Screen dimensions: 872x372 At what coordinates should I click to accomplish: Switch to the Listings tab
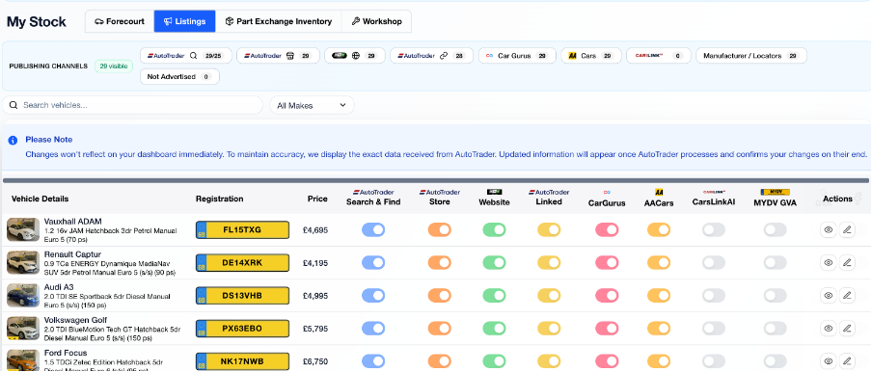click(x=184, y=21)
